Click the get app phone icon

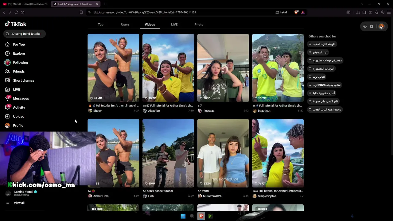tap(371, 26)
